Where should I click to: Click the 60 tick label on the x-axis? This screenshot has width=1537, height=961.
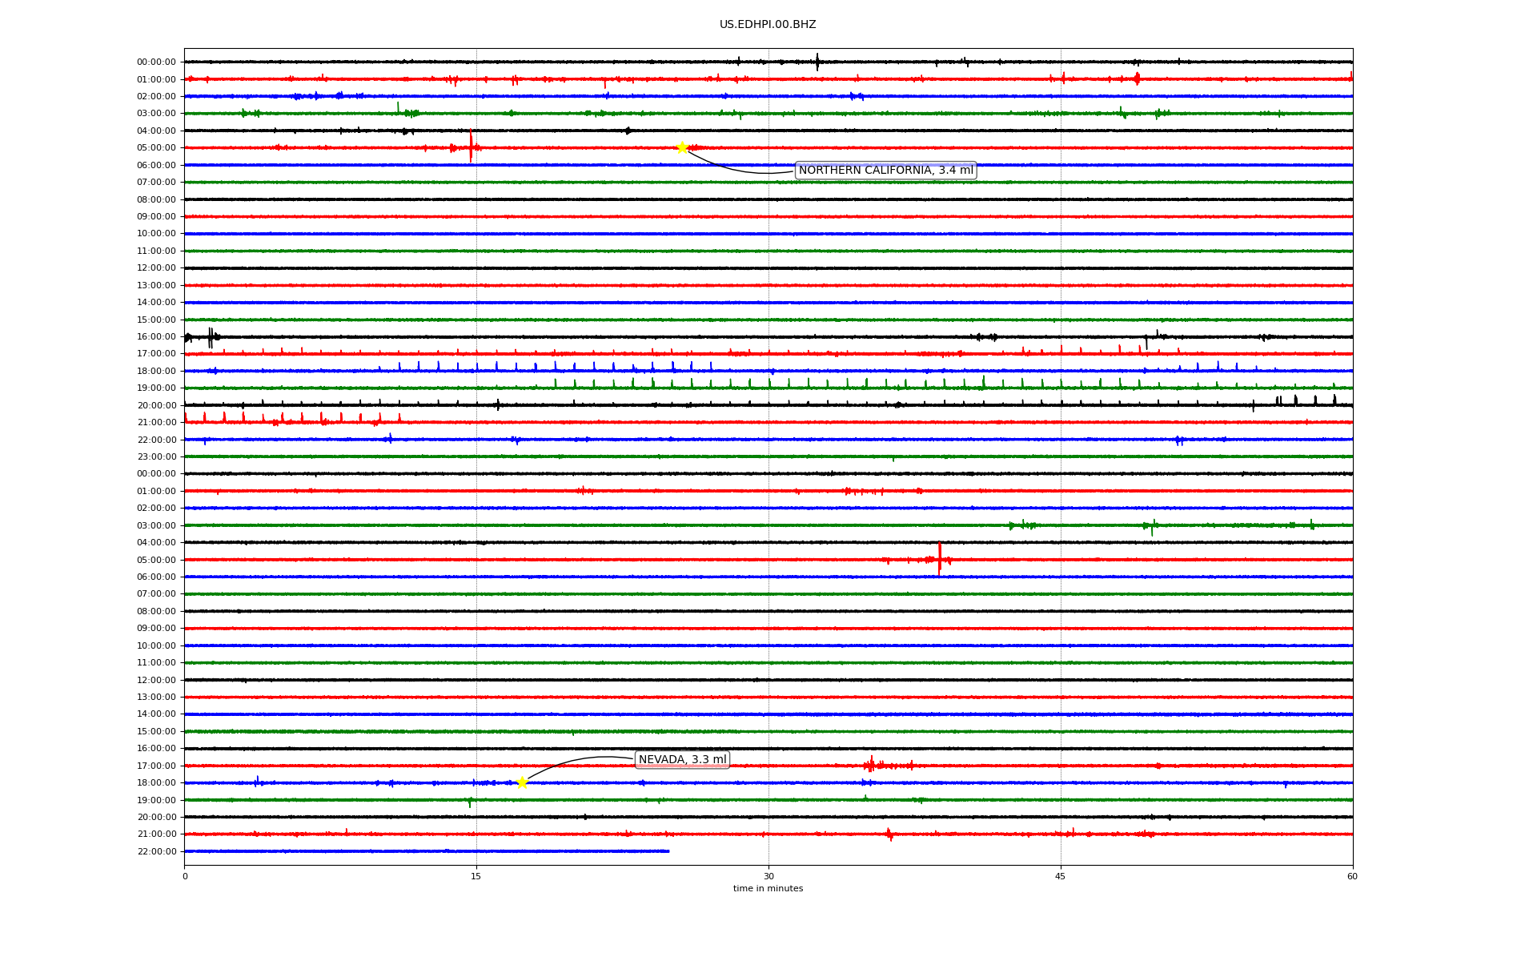click(1352, 876)
